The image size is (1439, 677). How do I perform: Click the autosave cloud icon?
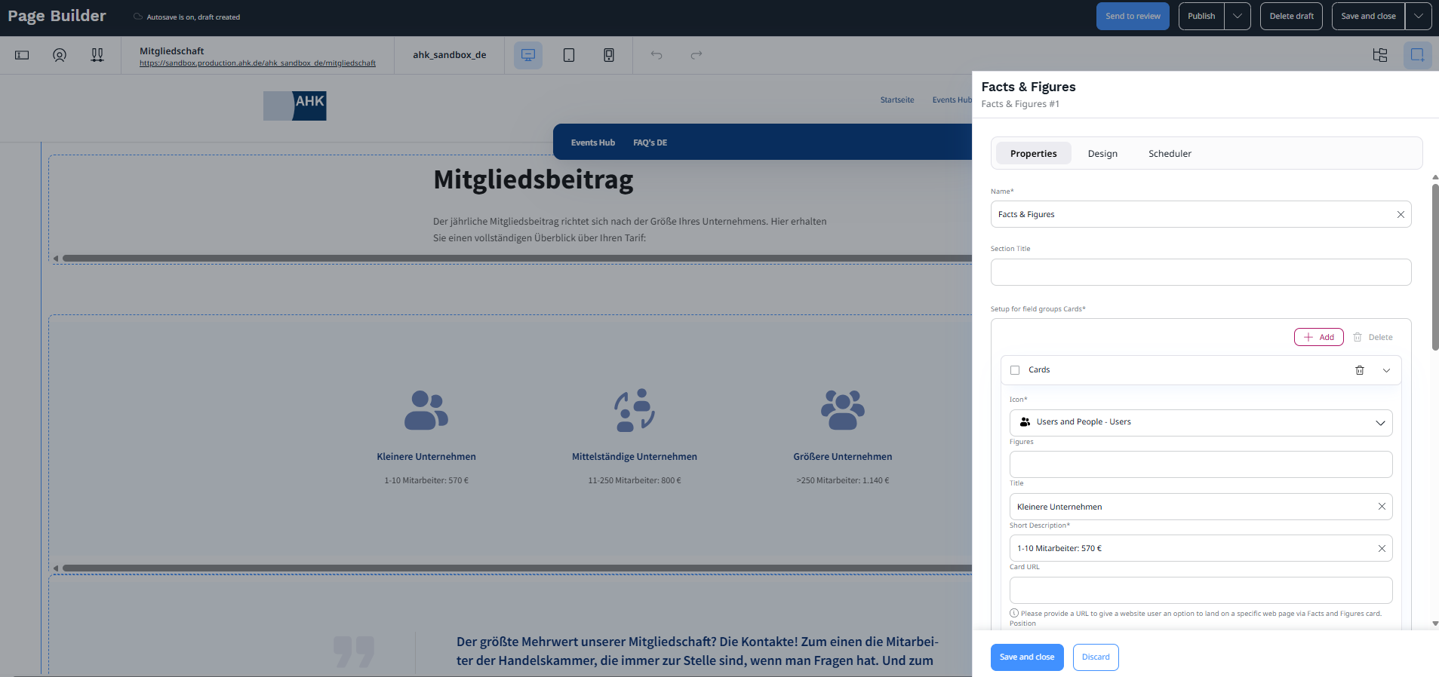pyautogui.click(x=138, y=17)
